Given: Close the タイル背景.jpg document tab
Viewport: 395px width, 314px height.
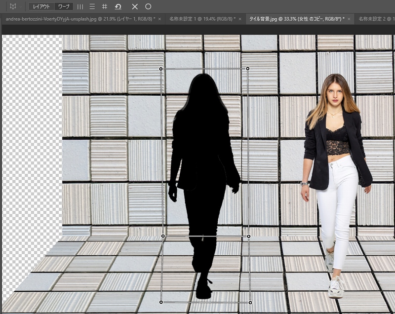Looking at the screenshot, I should pos(350,19).
